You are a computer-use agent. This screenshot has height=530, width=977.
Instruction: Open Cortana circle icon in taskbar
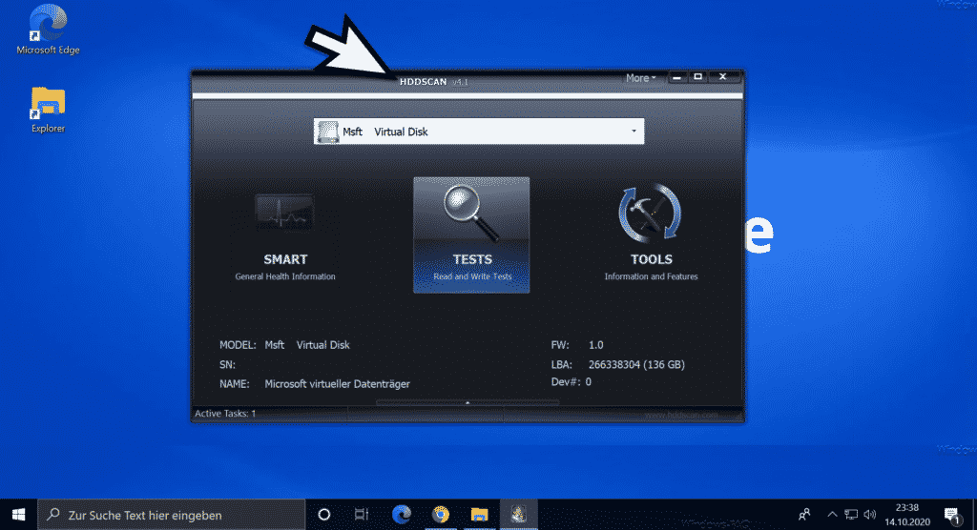(x=324, y=515)
